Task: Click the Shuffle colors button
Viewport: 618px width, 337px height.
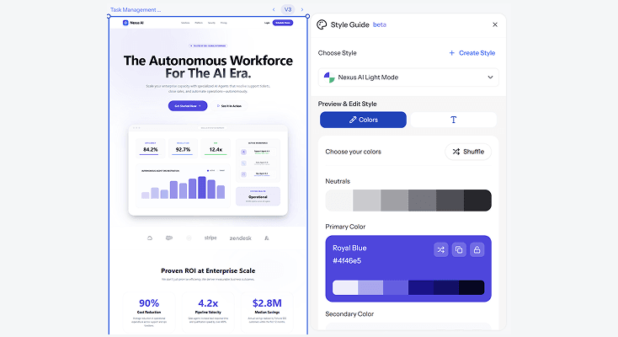Action: pos(468,152)
